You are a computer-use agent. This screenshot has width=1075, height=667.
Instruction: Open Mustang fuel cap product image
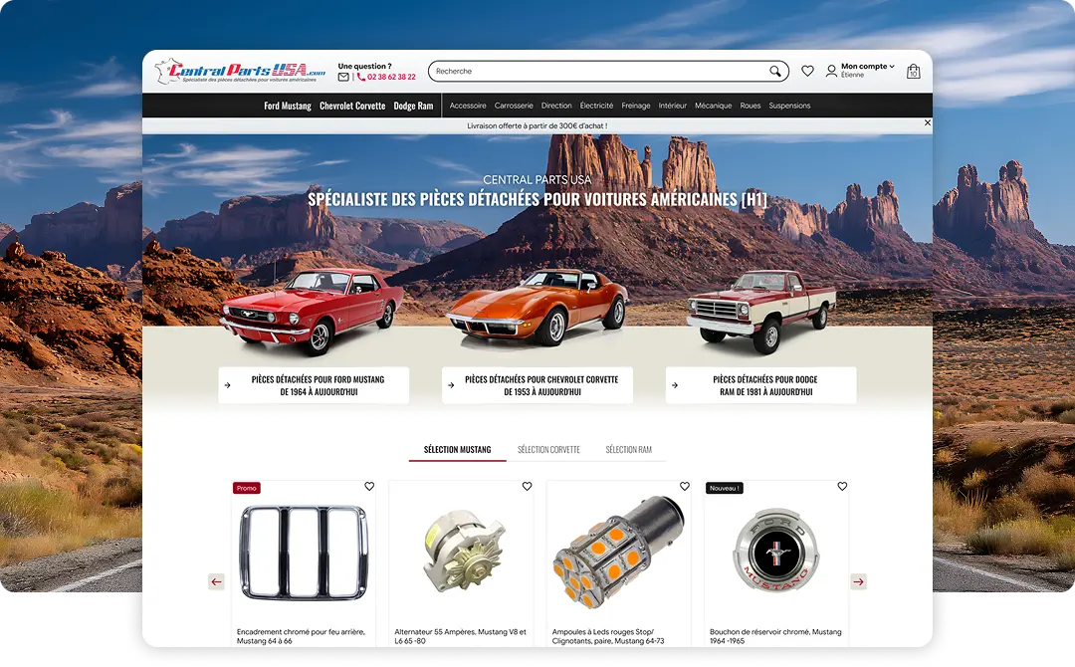click(x=776, y=551)
